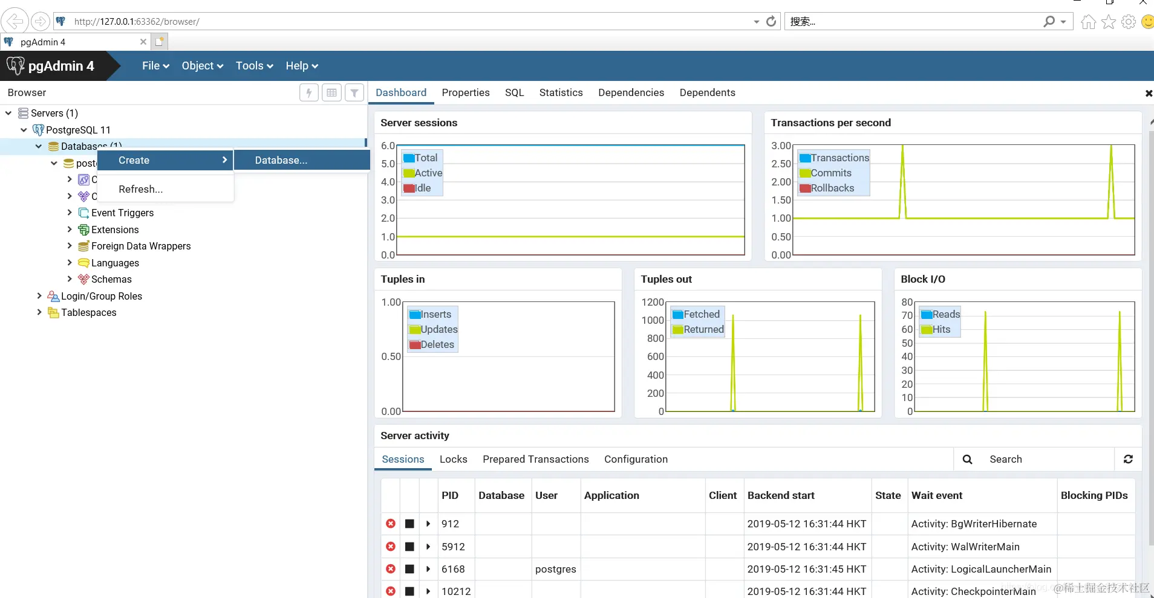
Task: Cancel active query for PID 5912
Action: coord(409,547)
